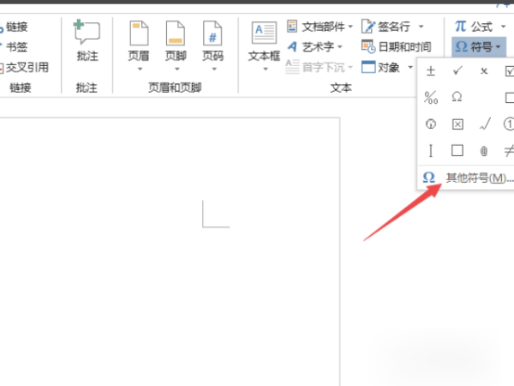The image size is (514, 386).
Task: Click 首字下沉 drop cap option
Action: [x=319, y=67]
